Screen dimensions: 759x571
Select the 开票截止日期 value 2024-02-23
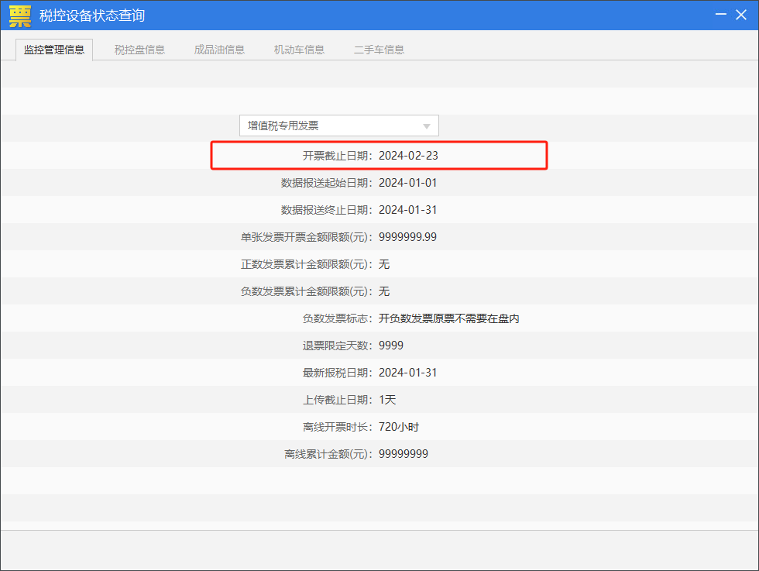[408, 156]
